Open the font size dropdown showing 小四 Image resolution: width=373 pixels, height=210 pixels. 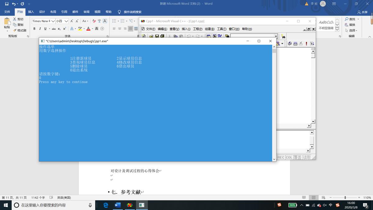point(66,21)
